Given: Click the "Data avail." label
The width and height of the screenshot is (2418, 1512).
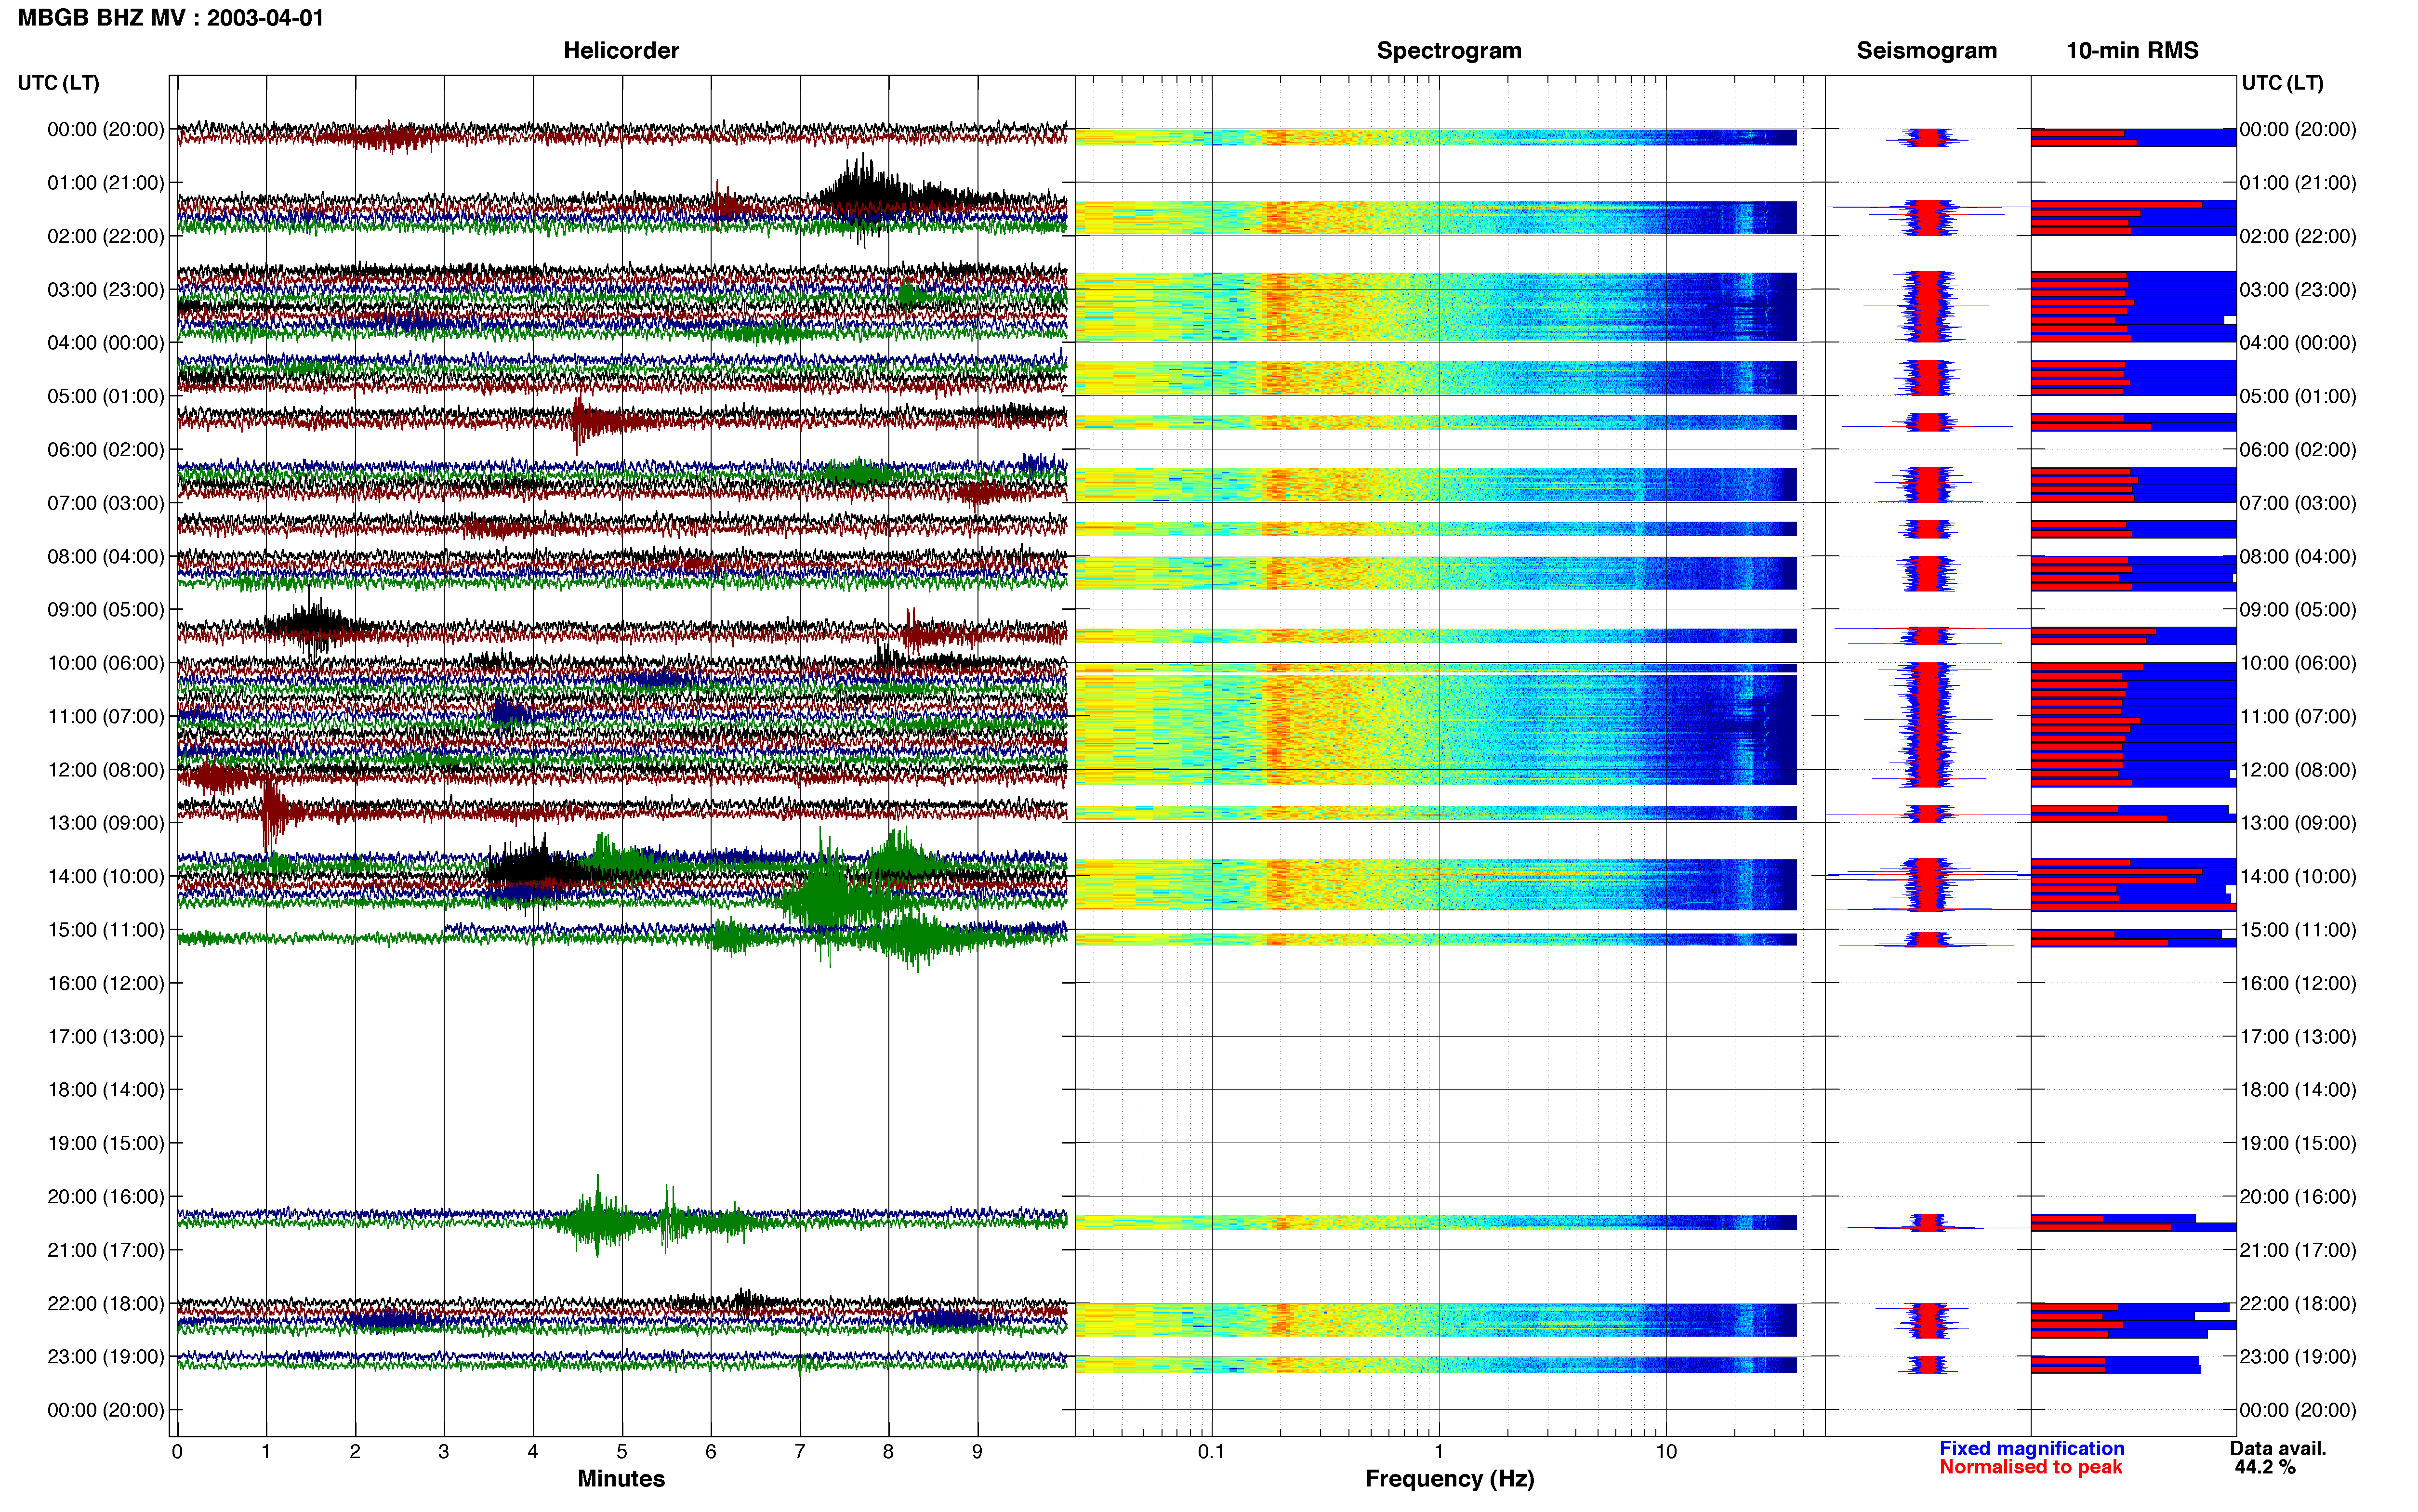Looking at the screenshot, I should 2278,1448.
